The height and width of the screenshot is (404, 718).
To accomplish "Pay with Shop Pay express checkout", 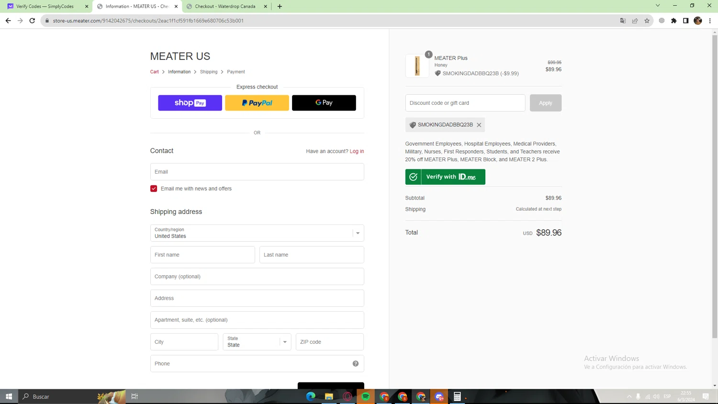I will tap(190, 103).
